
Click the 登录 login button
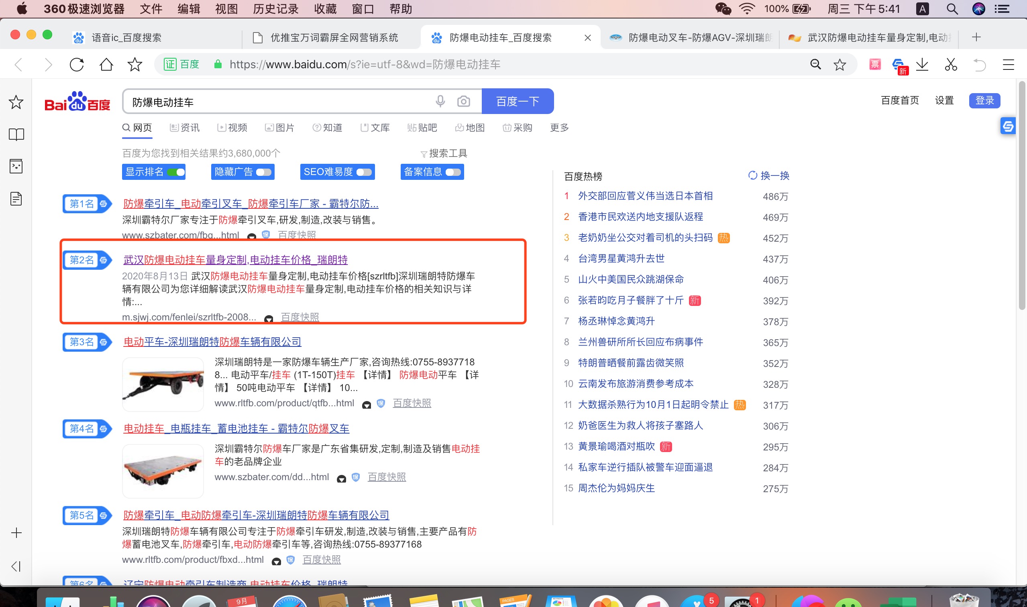[x=984, y=100]
